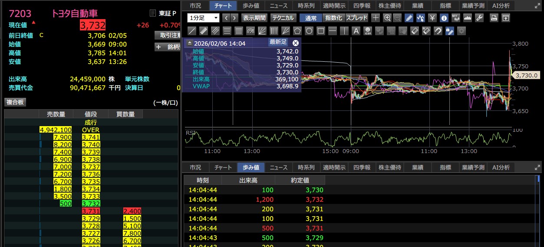Click the document icon beside 東証P
The width and height of the screenshot is (544, 247).
152,13
